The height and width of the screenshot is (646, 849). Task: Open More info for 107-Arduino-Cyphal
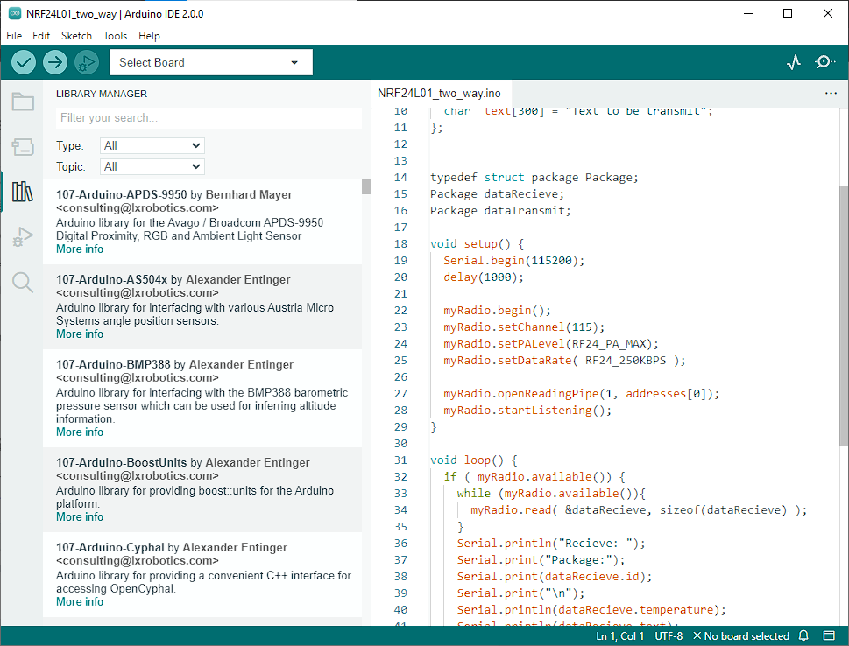coord(80,601)
